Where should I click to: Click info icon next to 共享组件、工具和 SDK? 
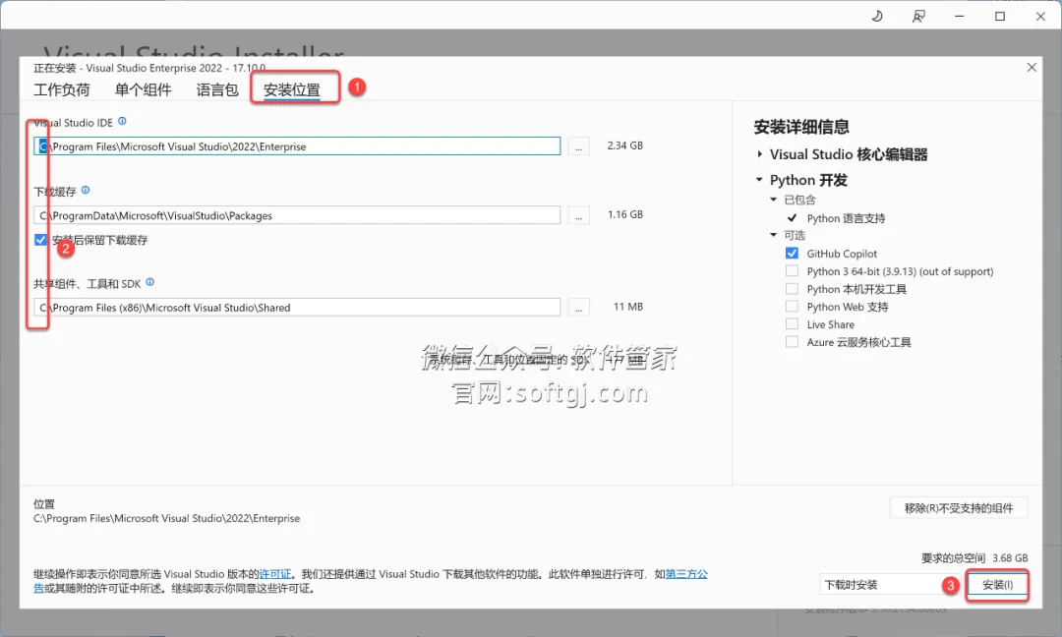(x=149, y=282)
